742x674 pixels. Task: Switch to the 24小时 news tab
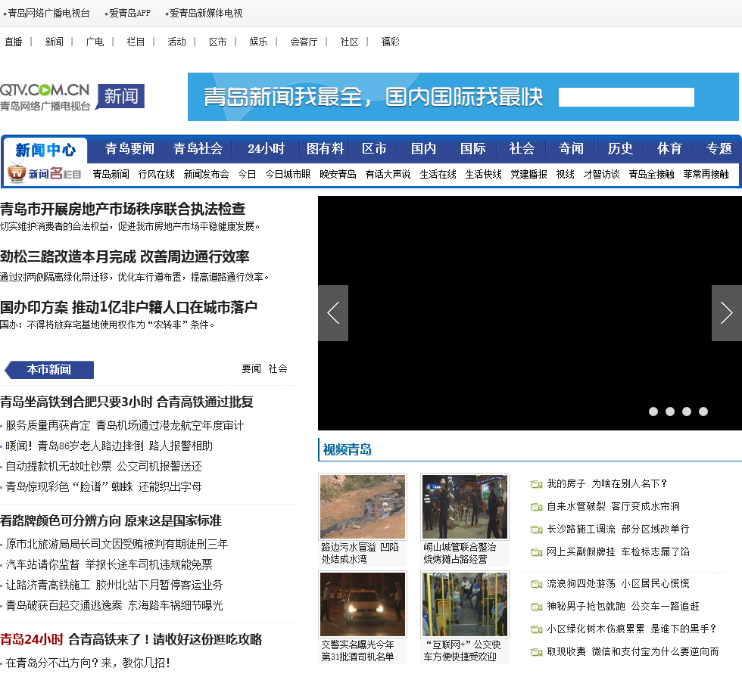pyautogui.click(x=266, y=149)
